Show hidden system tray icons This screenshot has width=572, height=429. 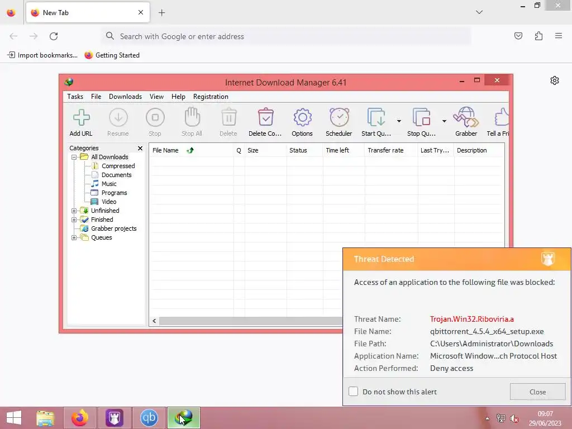tap(487, 418)
